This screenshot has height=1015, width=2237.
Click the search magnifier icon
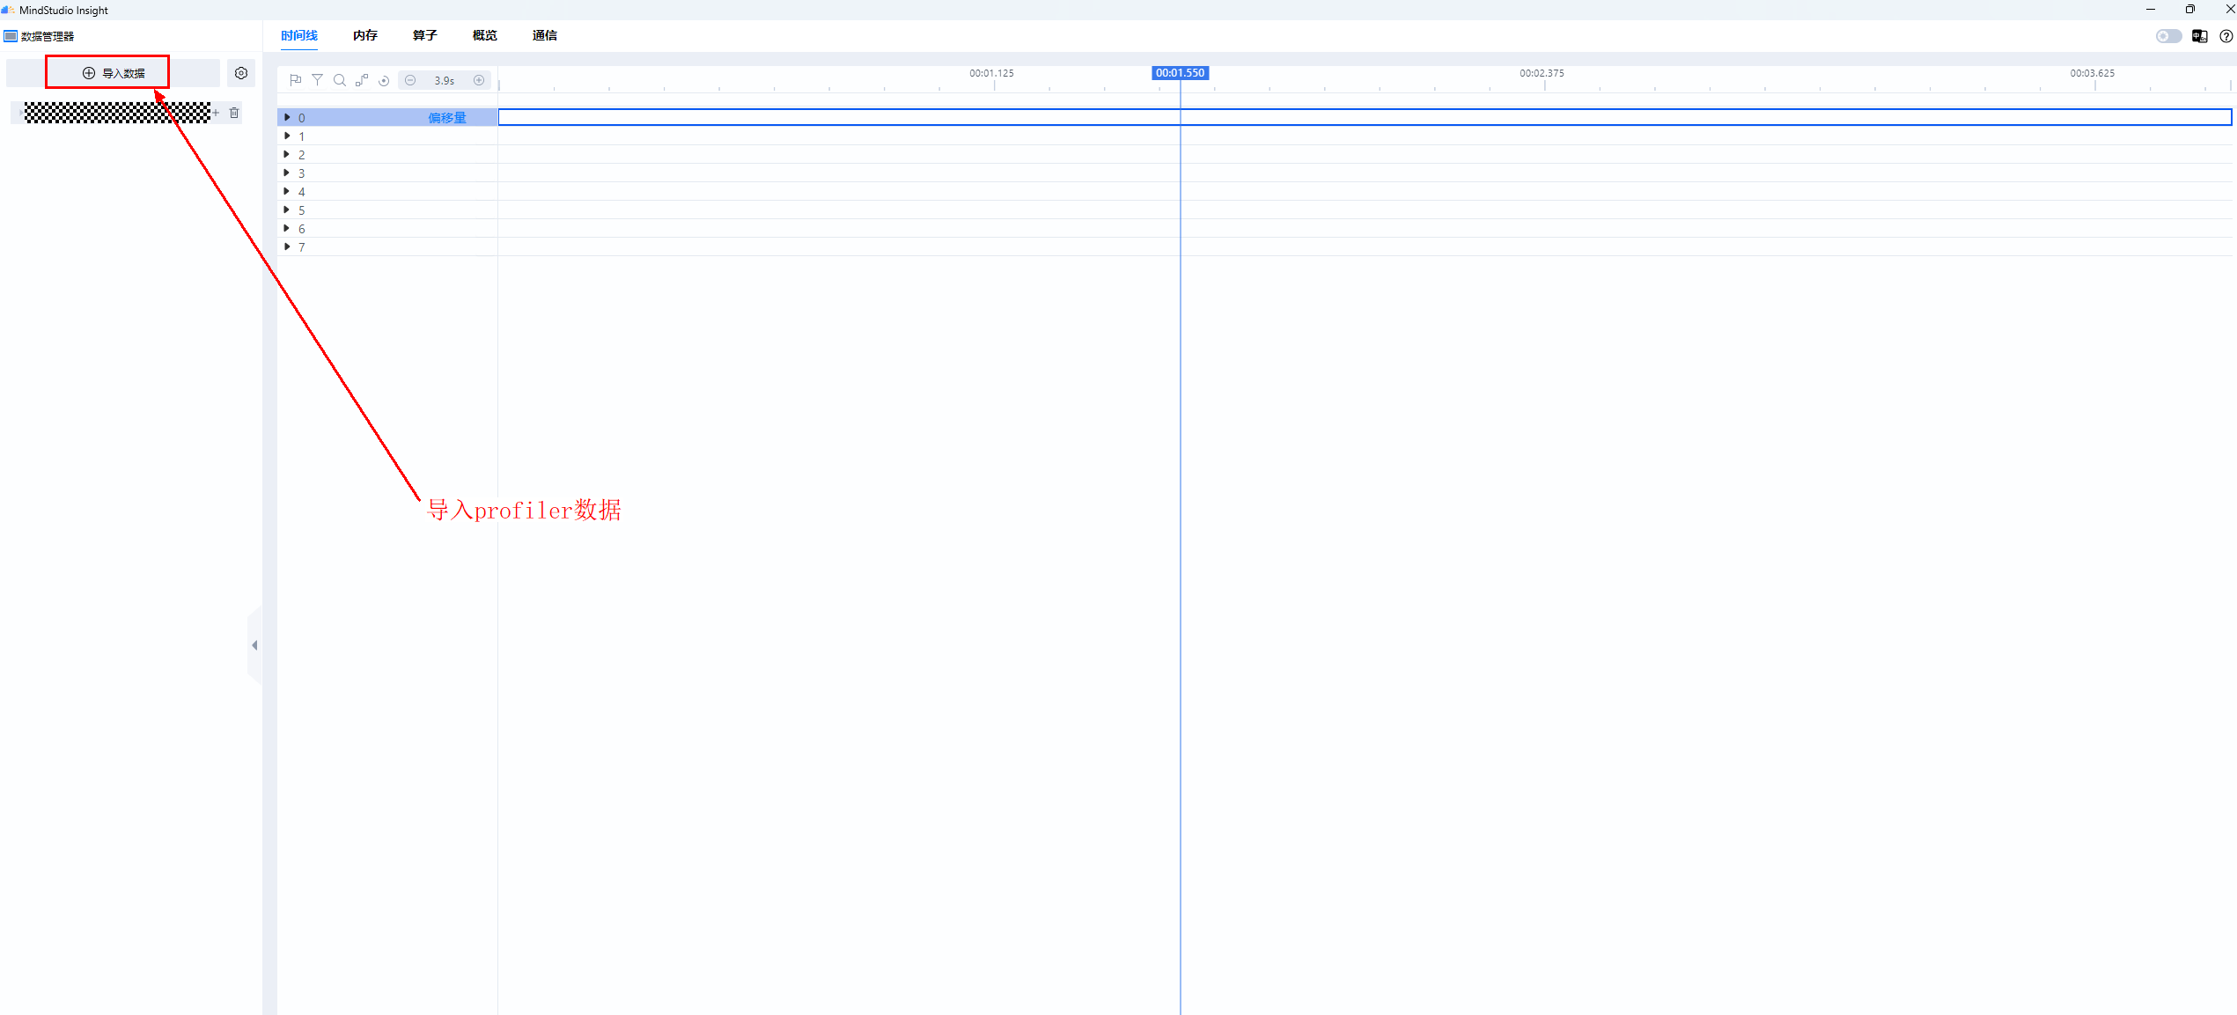[340, 80]
